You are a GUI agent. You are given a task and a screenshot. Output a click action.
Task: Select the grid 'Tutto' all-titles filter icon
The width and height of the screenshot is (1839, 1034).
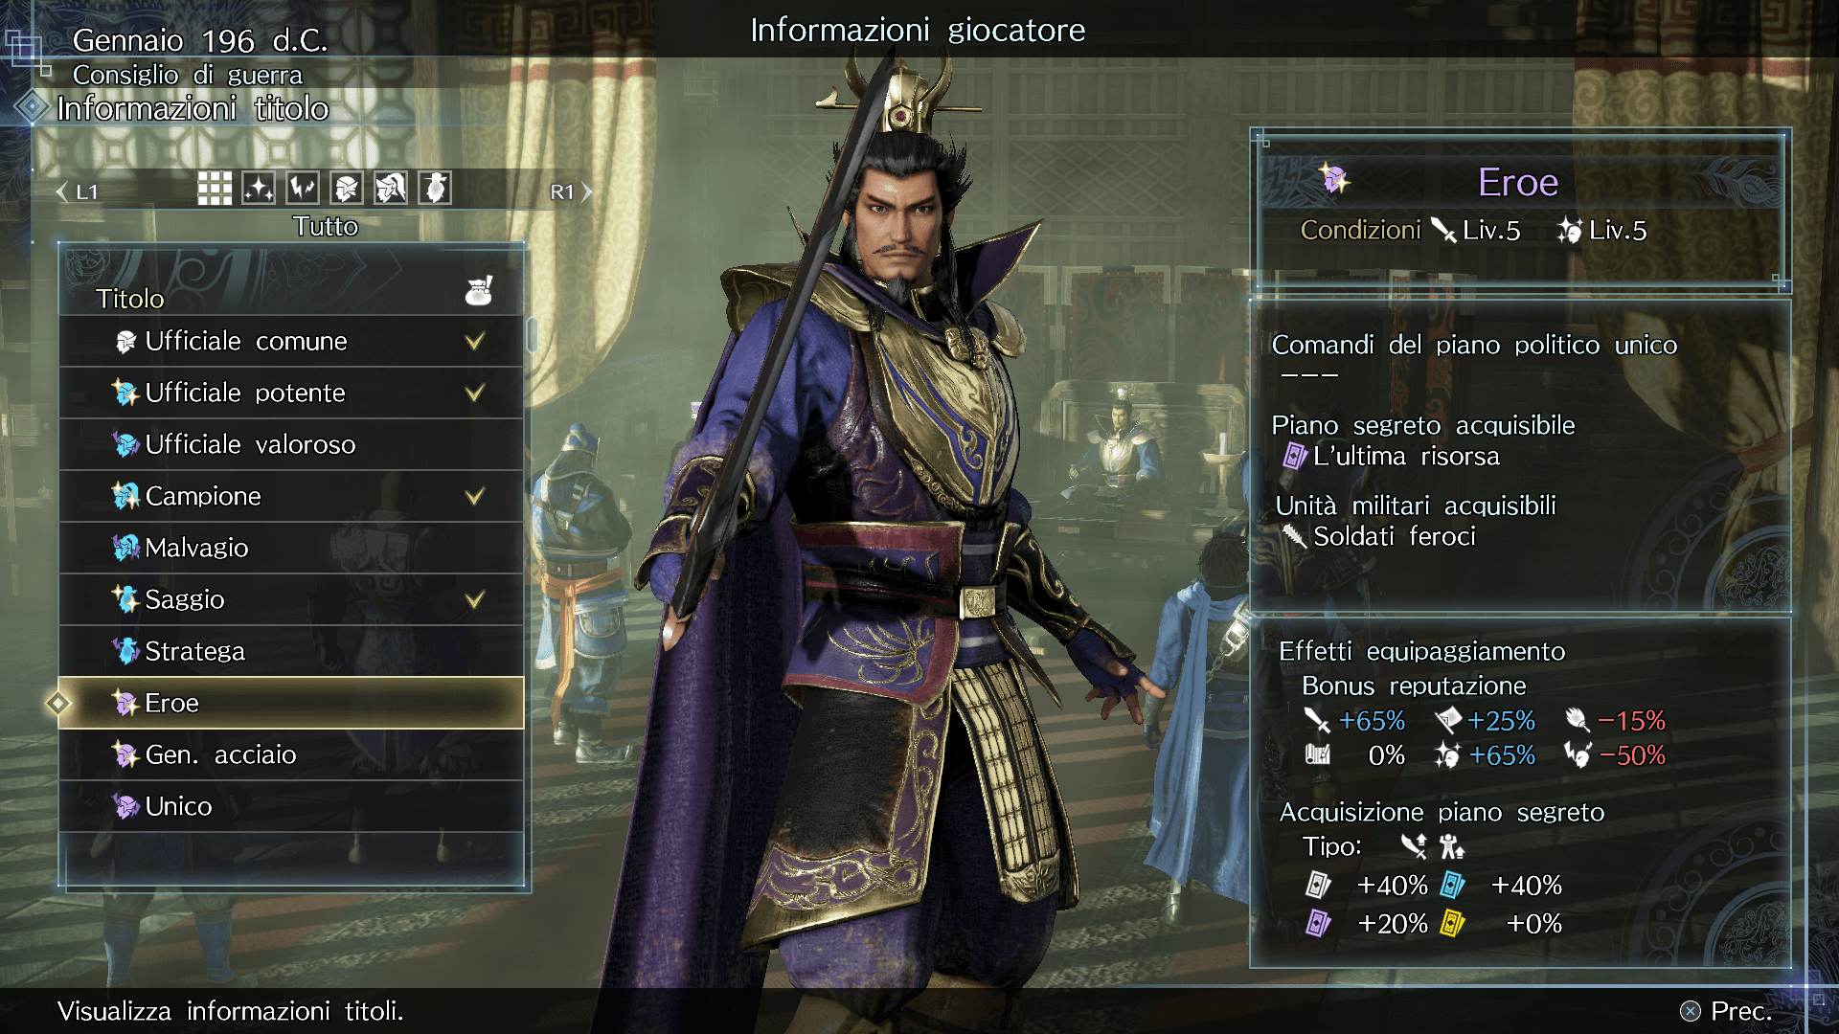[x=215, y=189]
